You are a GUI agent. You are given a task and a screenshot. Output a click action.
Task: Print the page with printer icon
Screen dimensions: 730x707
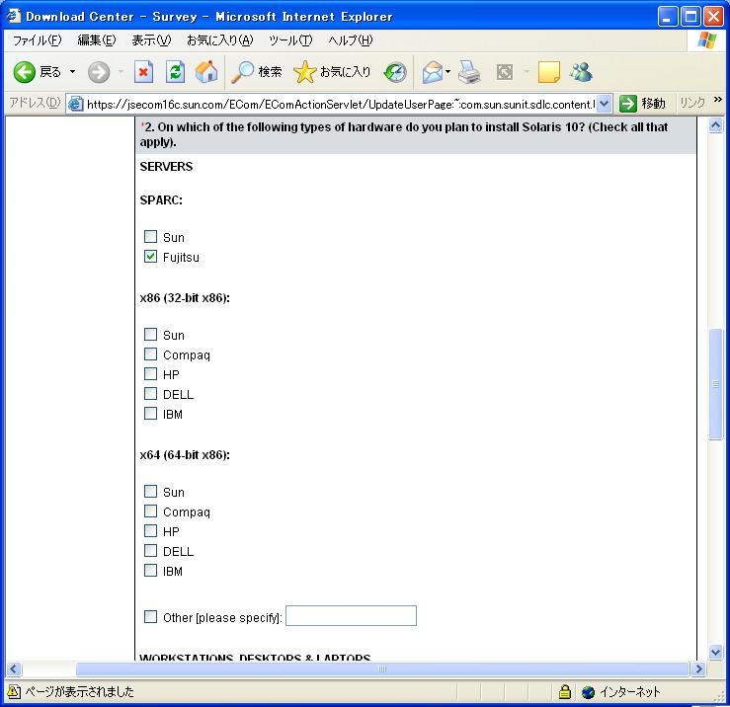coord(469,72)
